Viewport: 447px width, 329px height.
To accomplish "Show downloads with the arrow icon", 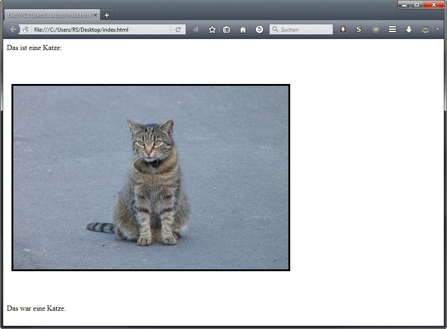I will tap(409, 29).
